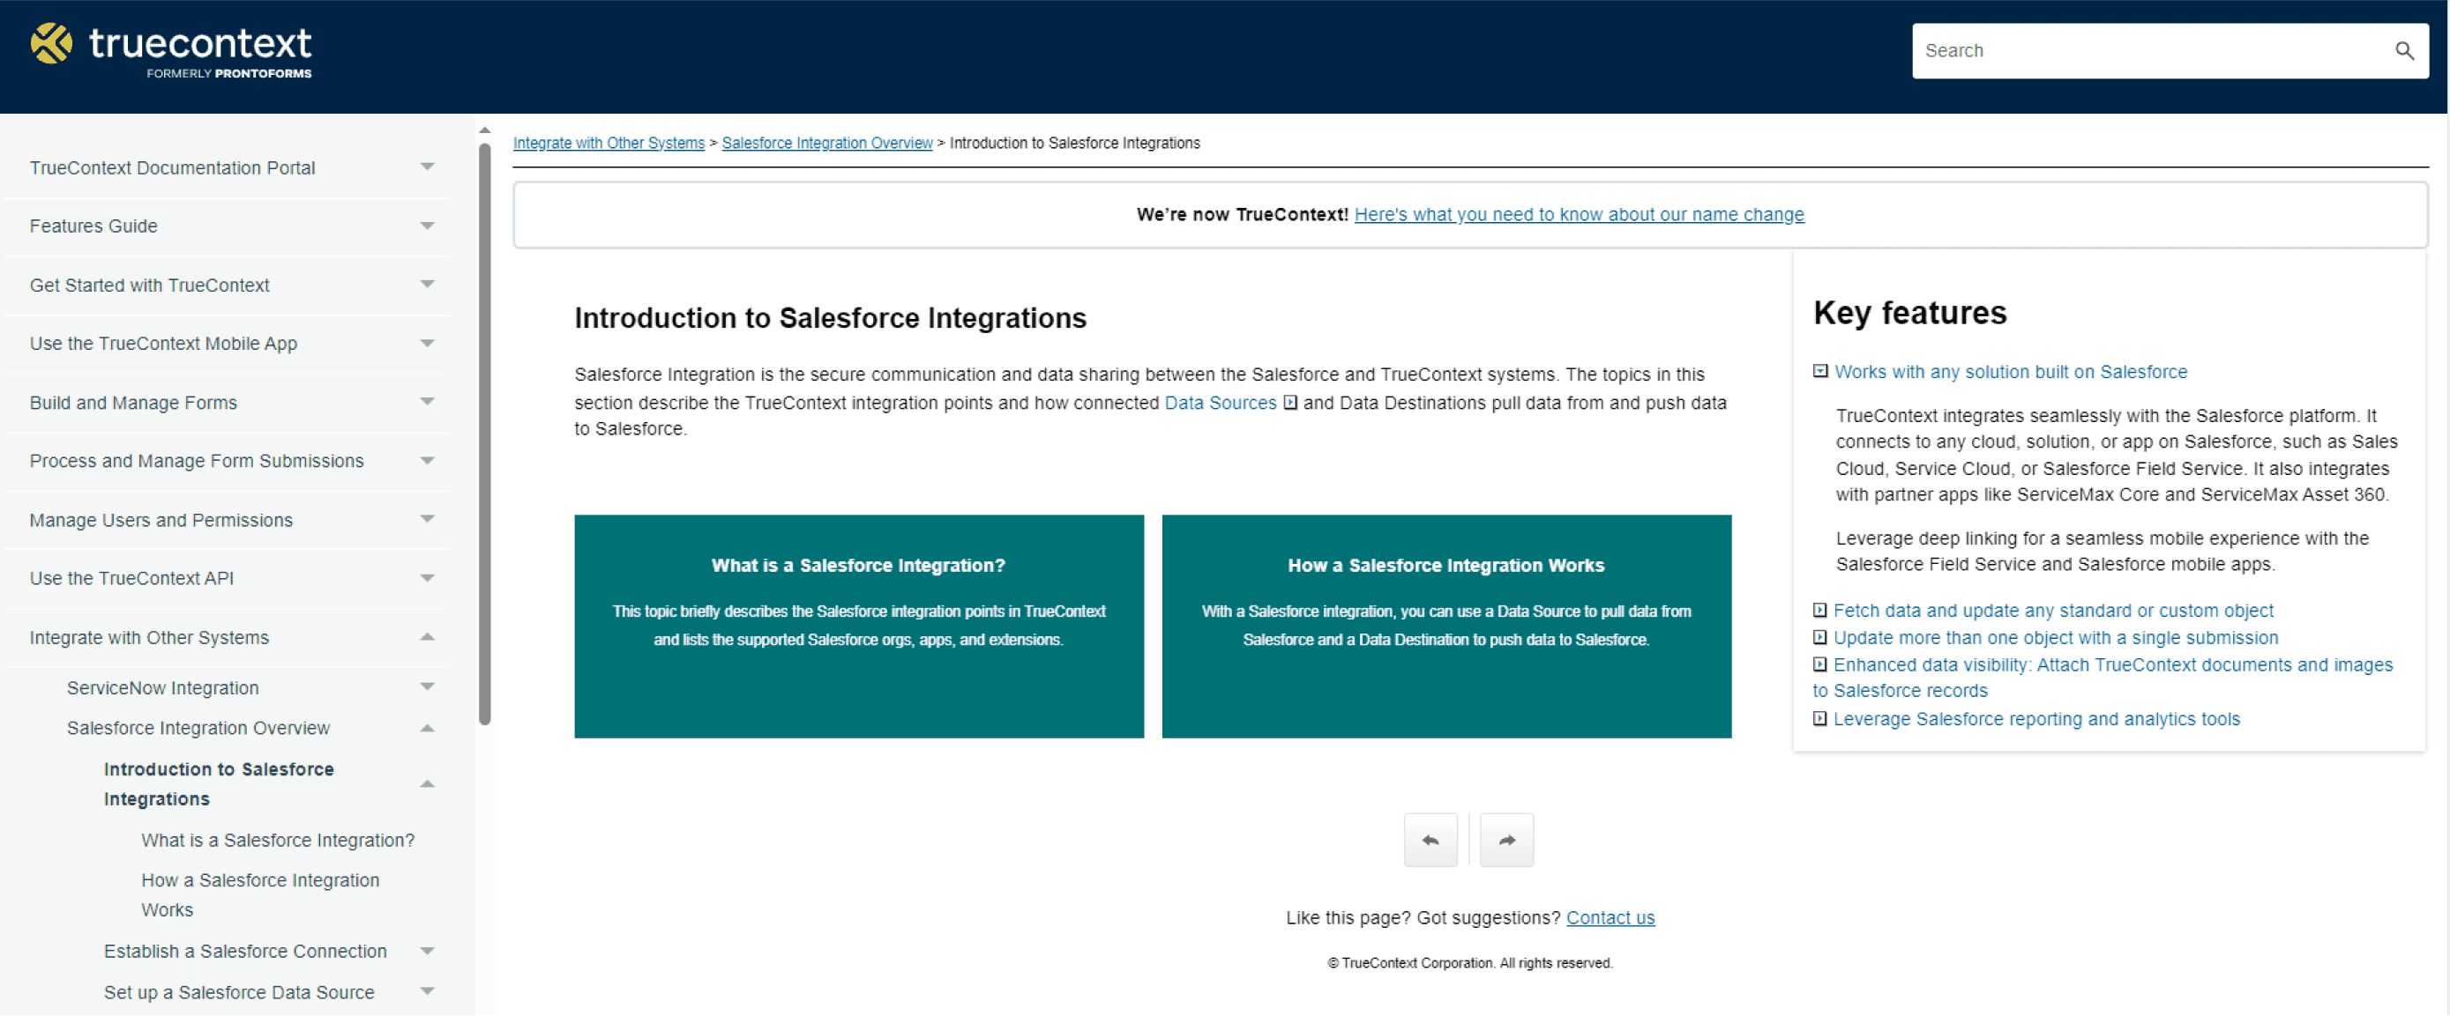
Task: Click the icon next to 'Leverage Salesforce reporting'
Action: click(x=1819, y=719)
